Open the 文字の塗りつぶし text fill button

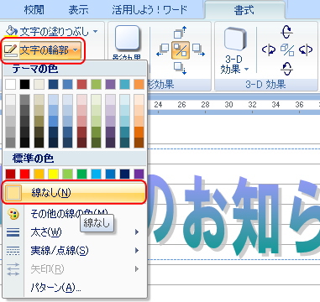[x=50, y=31]
